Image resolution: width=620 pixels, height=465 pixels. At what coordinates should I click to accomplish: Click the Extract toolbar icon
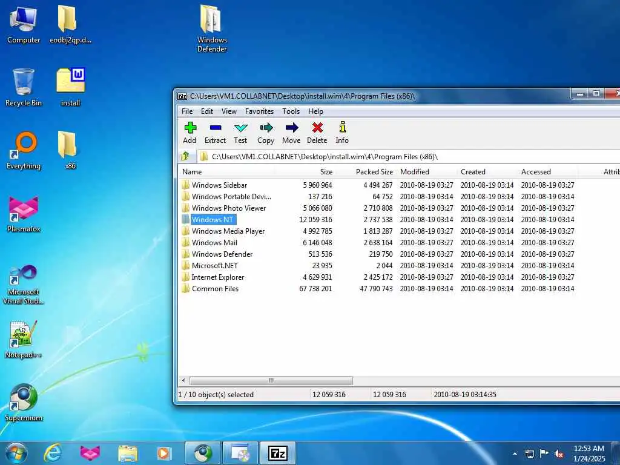(x=215, y=133)
